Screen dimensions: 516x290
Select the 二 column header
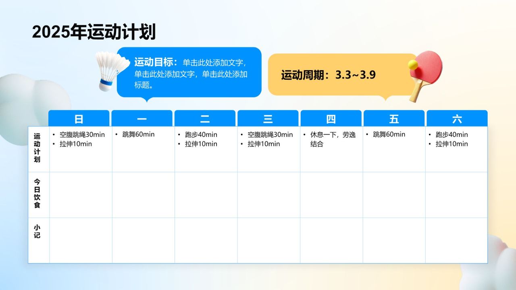coord(205,118)
